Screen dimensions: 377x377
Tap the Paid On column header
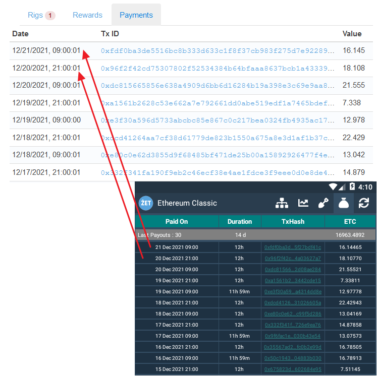177,221
